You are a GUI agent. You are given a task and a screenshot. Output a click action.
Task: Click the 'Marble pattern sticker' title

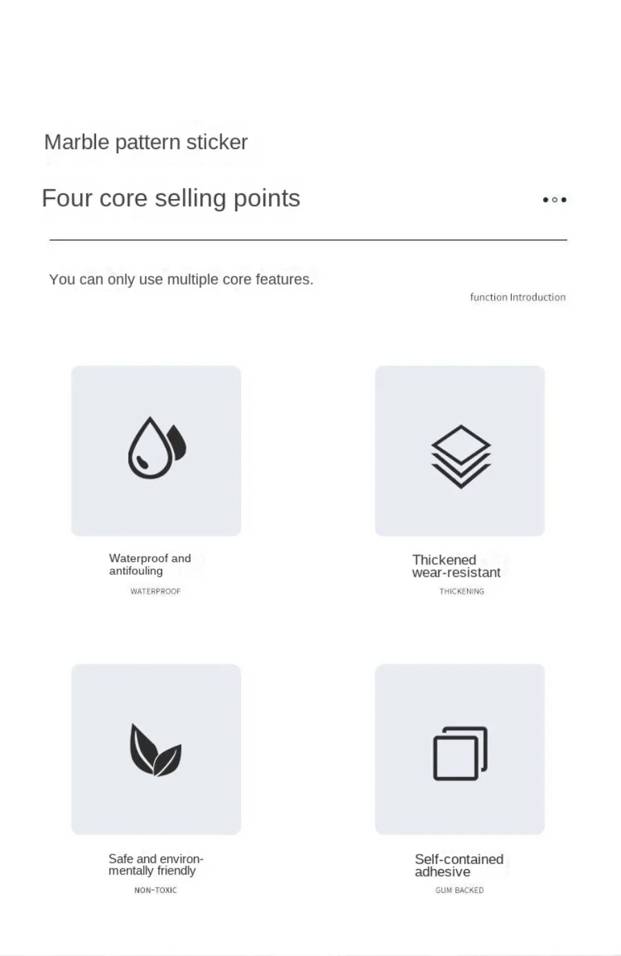pyautogui.click(x=146, y=142)
